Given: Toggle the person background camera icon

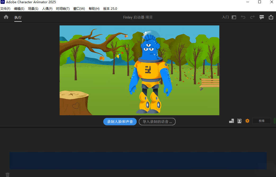Looking at the screenshot, I should pyautogui.click(x=239, y=121).
